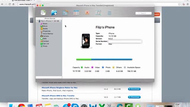
Task: Click the green Capacity legend star
Action: click(82, 67)
